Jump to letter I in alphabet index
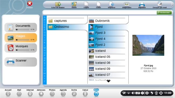Screen dimensions: 175x98 pyautogui.click(x=45, y=38)
